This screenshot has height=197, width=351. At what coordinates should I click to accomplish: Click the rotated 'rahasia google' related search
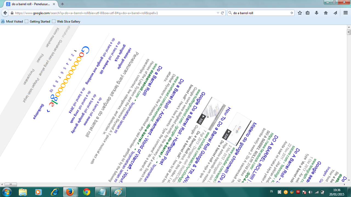[x=124, y=58]
